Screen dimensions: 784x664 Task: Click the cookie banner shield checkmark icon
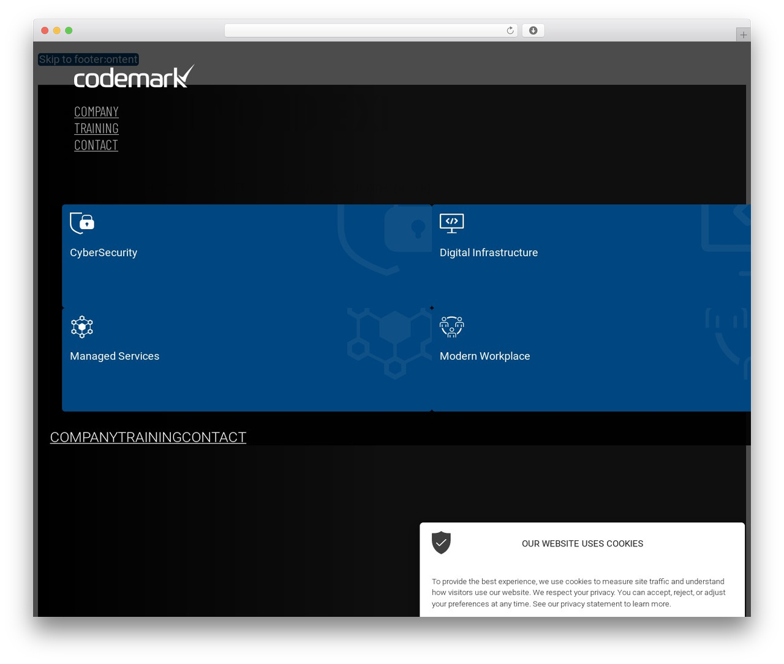[441, 543]
